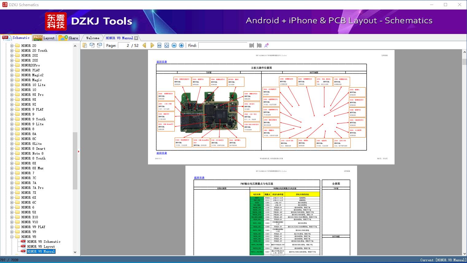The image size is (467, 263).
Task: Select the HONOR 9 Lite tree item
Action: pyautogui.click(x=32, y=124)
